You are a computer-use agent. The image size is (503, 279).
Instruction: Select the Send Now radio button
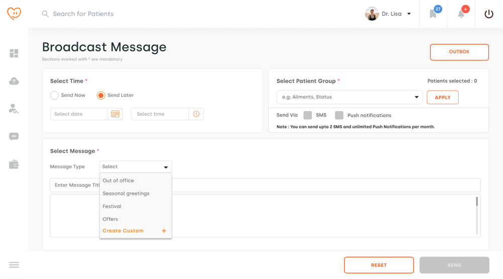[x=55, y=95]
